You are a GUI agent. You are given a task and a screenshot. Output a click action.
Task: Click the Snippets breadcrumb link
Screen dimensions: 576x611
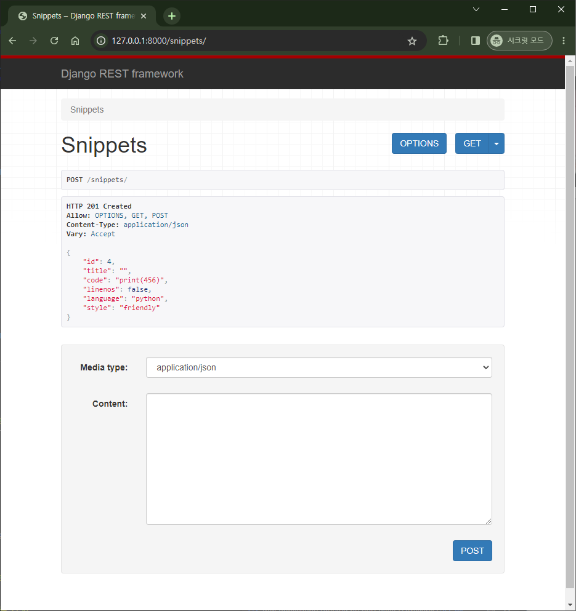click(x=87, y=110)
